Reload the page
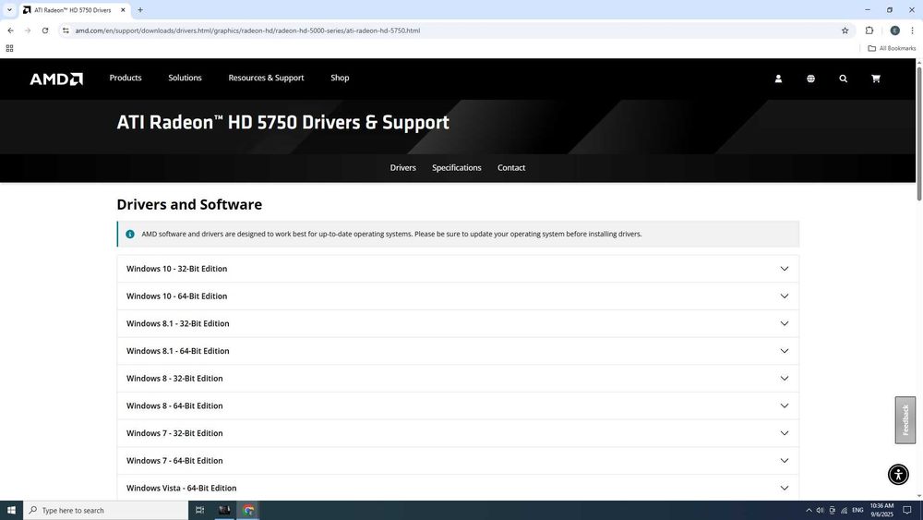This screenshot has height=520, width=923. 44,30
